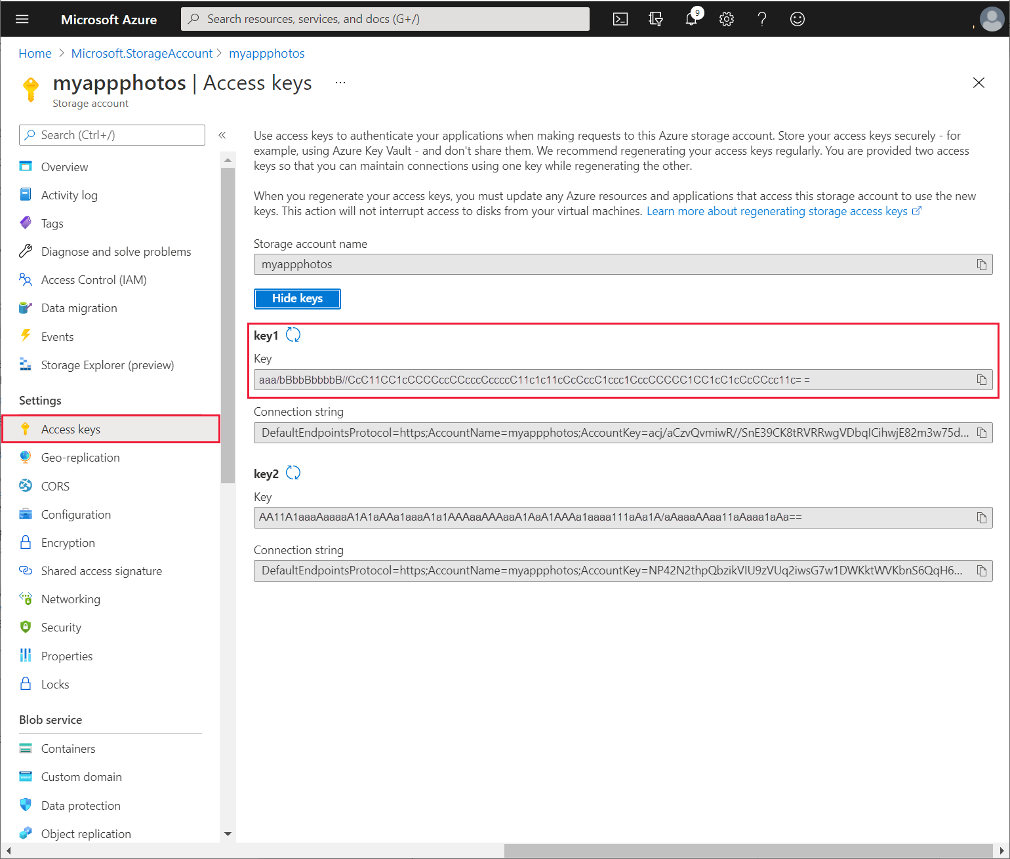Open the feedback smiley icon
Image resolution: width=1010 pixels, height=859 pixels.
(x=798, y=19)
